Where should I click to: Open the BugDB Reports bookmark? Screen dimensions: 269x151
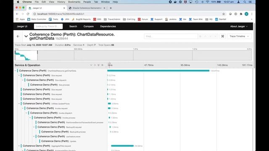[x=81, y=19]
